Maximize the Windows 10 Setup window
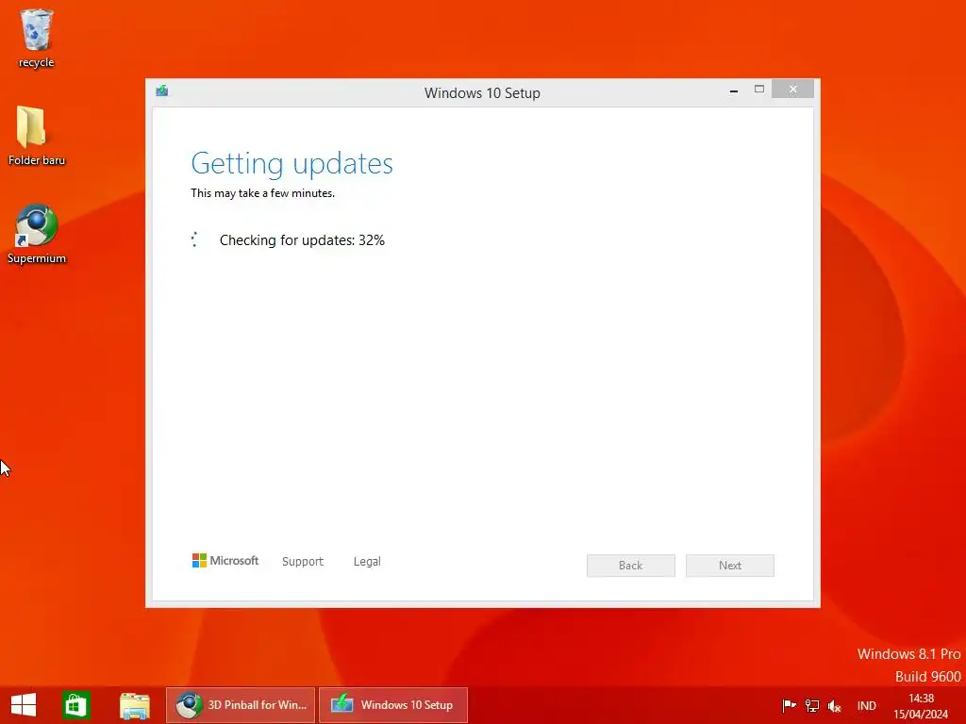This screenshot has height=724, width=966. pos(759,90)
